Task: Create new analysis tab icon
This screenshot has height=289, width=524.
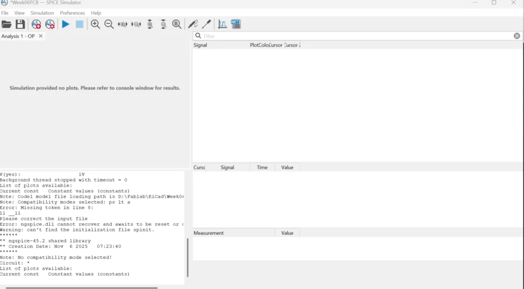Action: [36, 24]
